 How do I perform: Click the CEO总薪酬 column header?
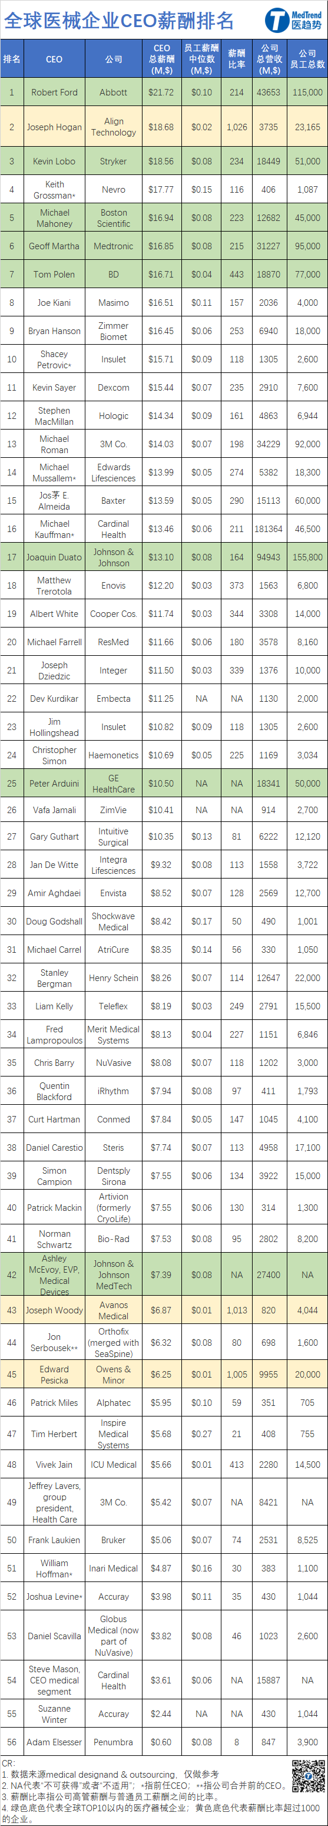click(x=161, y=59)
